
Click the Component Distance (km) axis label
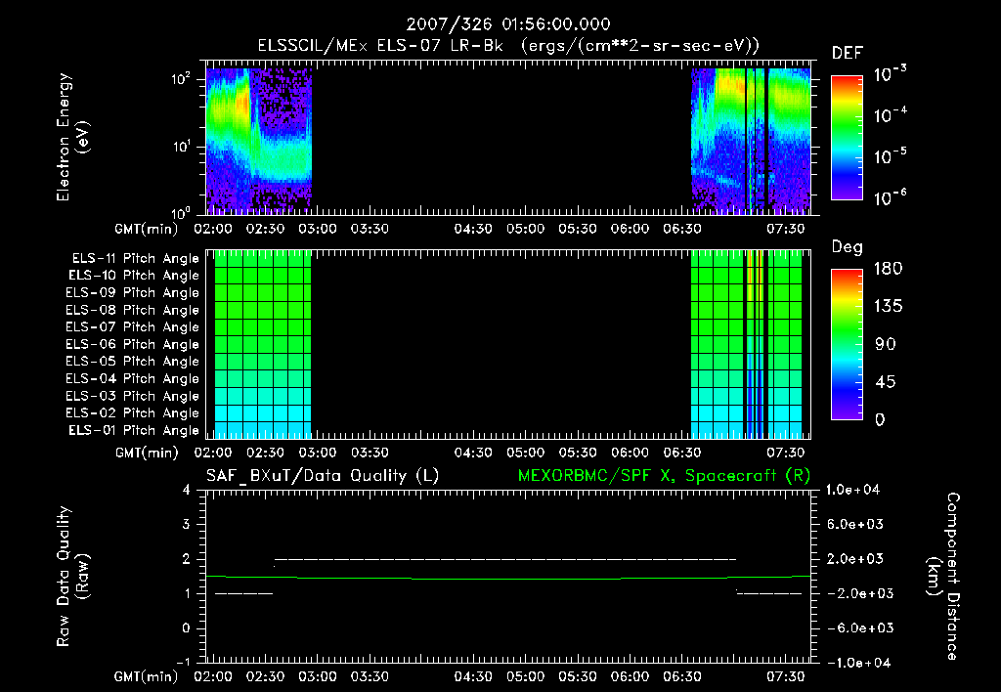tap(943, 577)
